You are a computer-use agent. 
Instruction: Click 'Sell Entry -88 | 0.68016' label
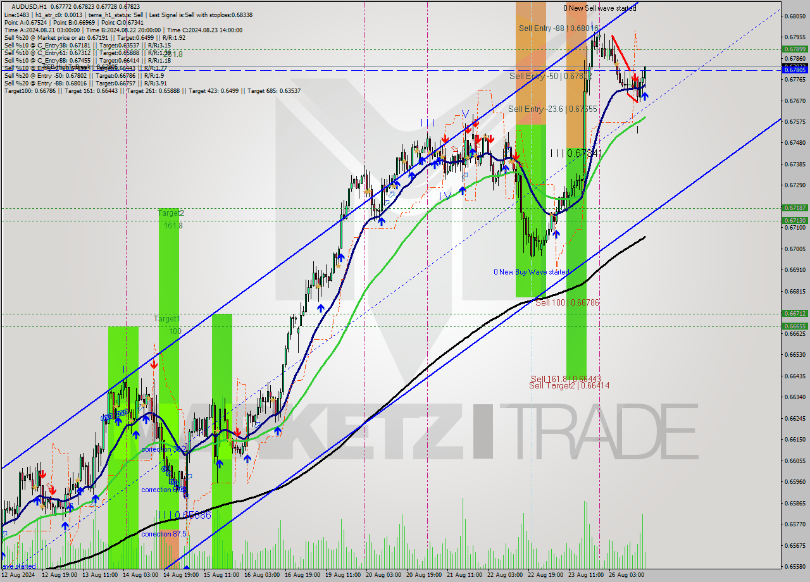pos(558,28)
